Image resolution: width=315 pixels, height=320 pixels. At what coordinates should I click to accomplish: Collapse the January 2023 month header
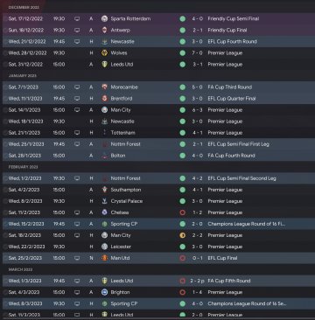pyautogui.click(x=23, y=76)
